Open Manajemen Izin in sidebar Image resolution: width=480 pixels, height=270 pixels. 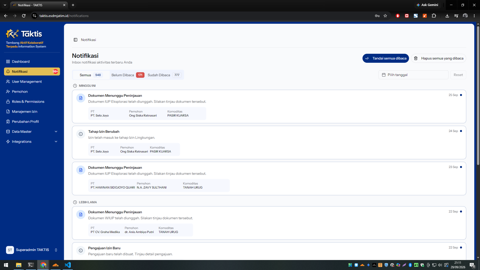tap(32, 111)
